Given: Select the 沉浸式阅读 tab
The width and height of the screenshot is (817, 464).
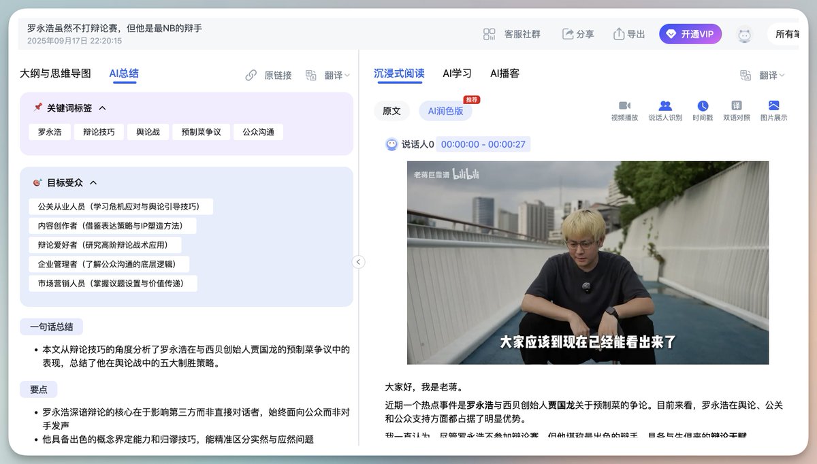Looking at the screenshot, I should (x=399, y=73).
